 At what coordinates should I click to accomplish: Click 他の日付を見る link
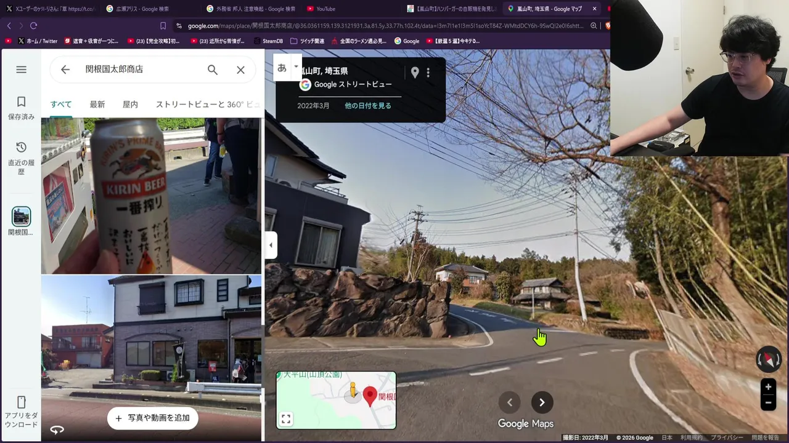click(x=368, y=106)
